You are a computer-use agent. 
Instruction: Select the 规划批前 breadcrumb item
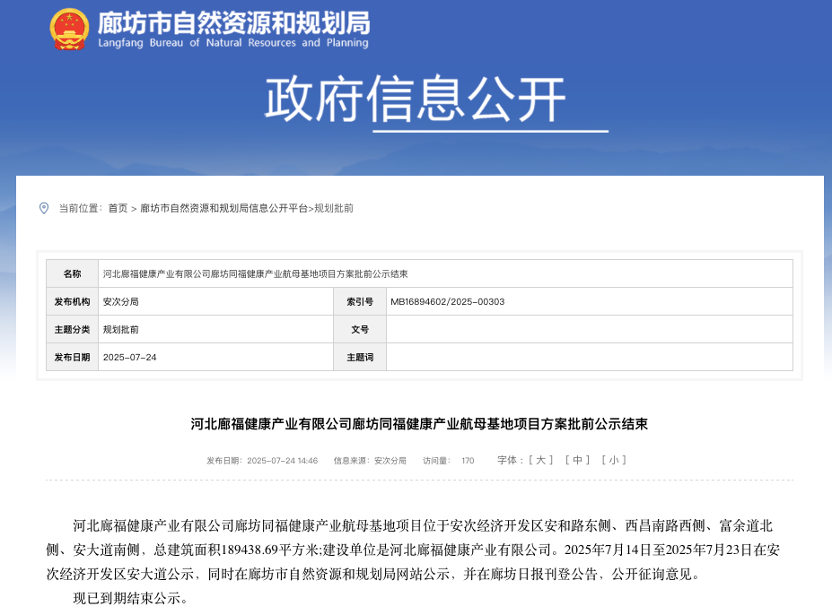[x=334, y=208]
